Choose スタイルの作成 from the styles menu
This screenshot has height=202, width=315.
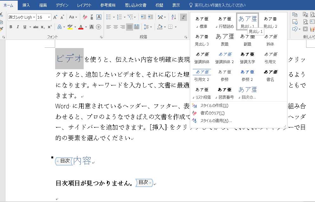[214, 106]
